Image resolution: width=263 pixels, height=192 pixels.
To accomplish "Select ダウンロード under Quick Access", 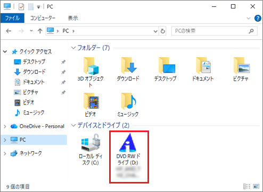I will (x=34, y=72).
